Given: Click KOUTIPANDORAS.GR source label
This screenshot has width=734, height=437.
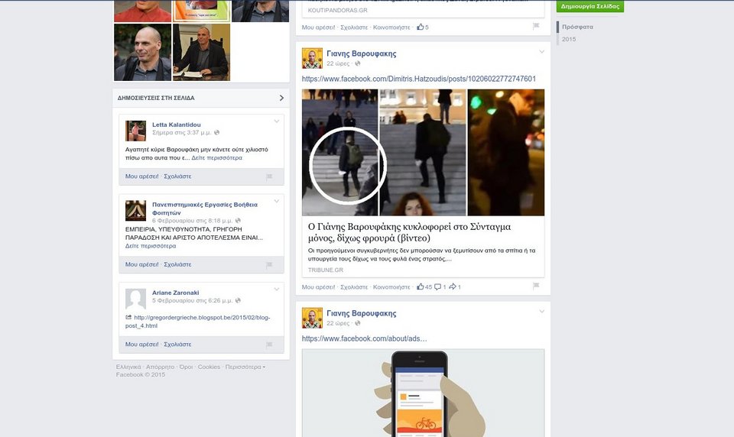Looking at the screenshot, I should click(337, 10).
